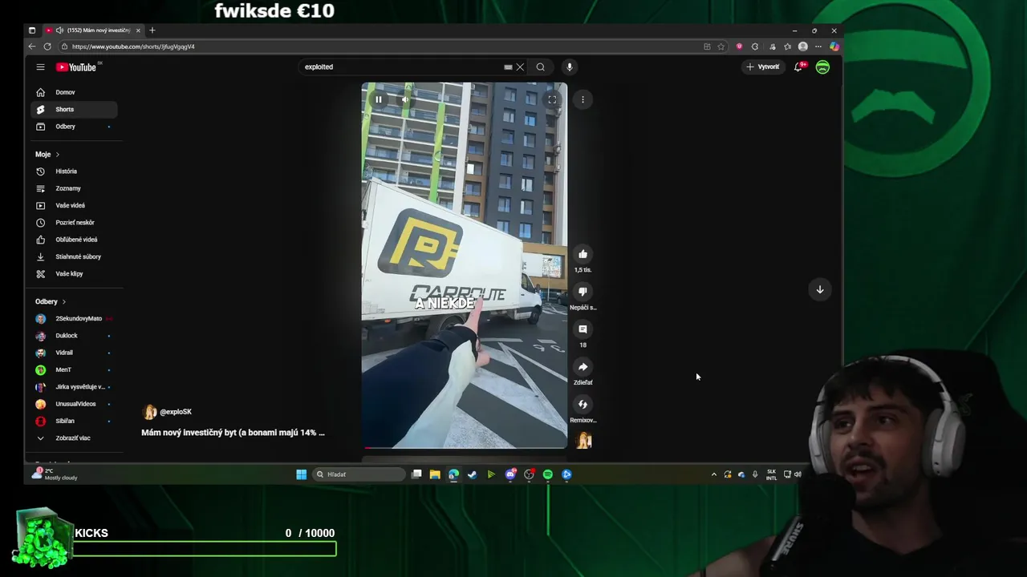Click the Vytvoriť create button

(762, 67)
